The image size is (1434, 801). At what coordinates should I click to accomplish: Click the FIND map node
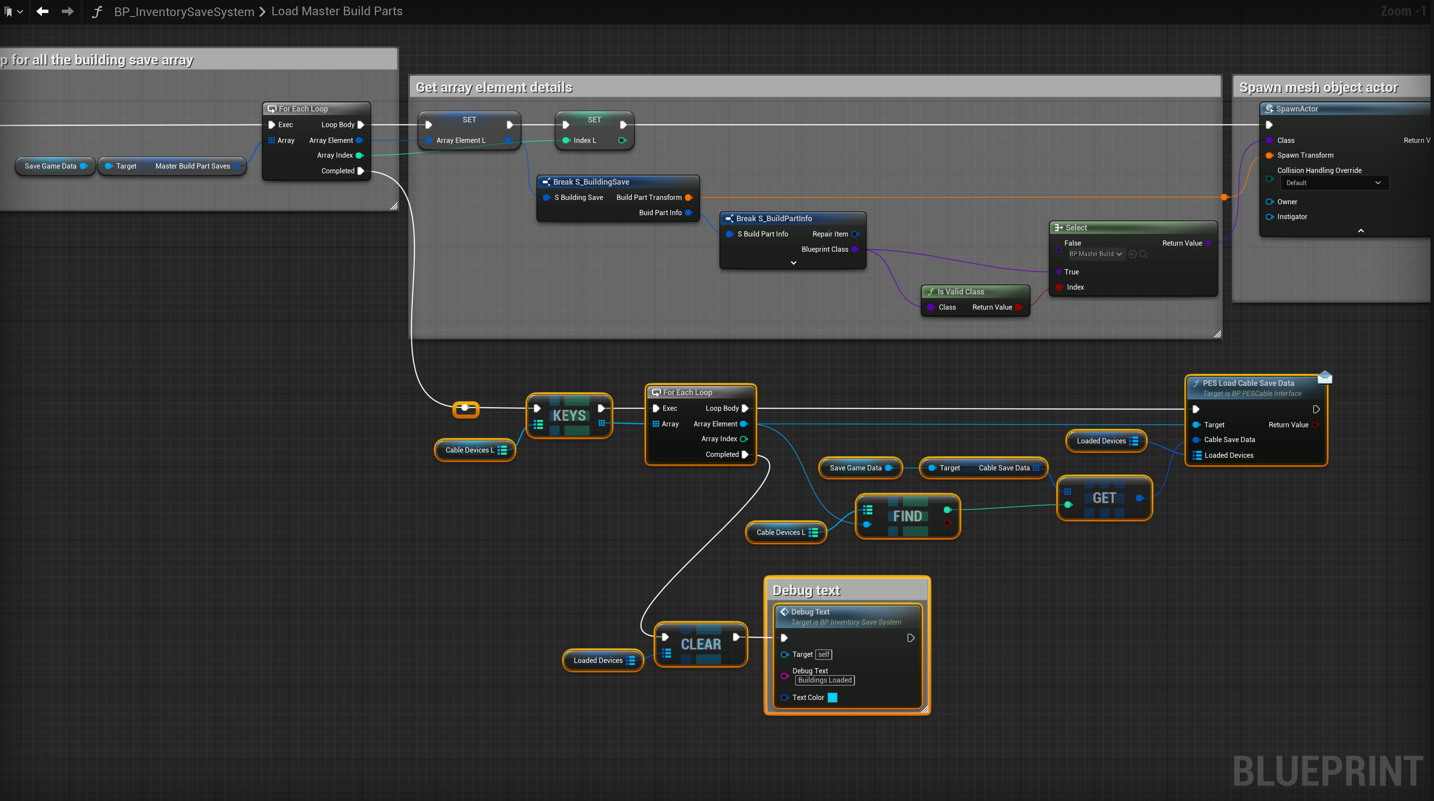coord(907,516)
